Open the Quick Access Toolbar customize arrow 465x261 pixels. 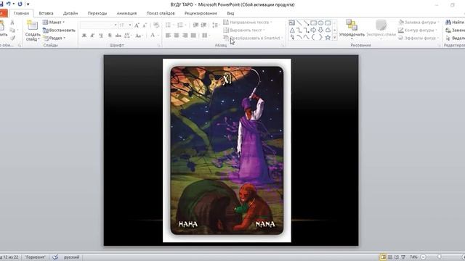(x=28, y=4)
